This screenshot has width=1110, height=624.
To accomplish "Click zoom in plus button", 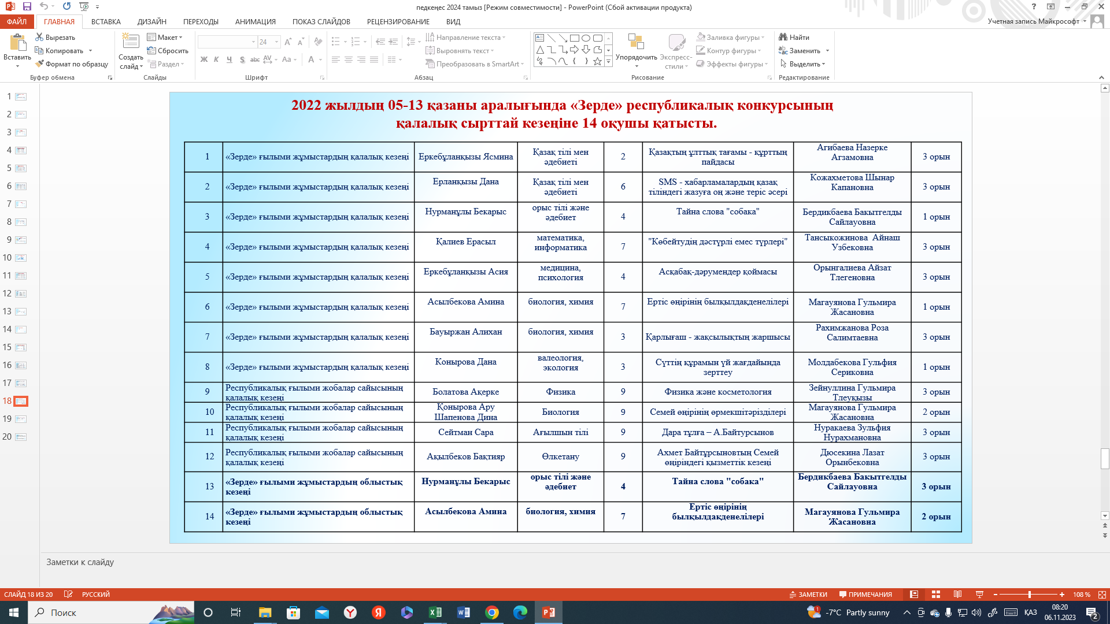I will point(1062,595).
